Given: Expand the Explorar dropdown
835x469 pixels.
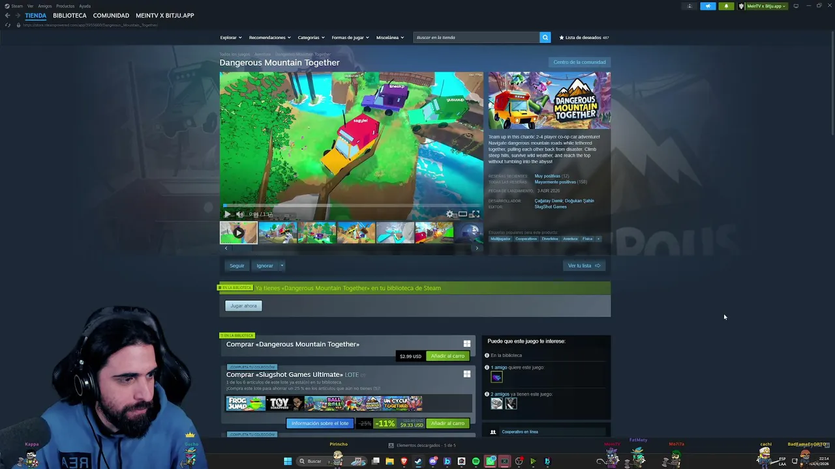Looking at the screenshot, I should pyautogui.click(x=231, y=37).
